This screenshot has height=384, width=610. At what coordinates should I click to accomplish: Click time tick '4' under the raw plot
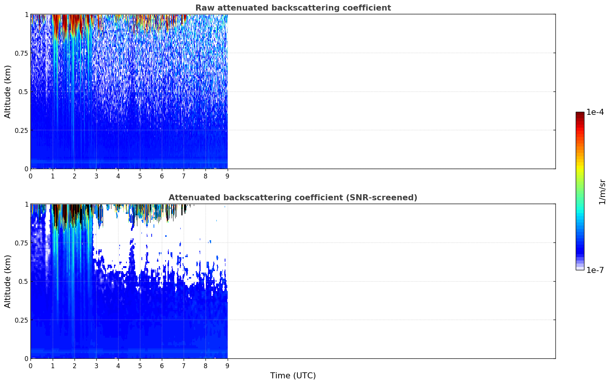[x=118, y=176]
